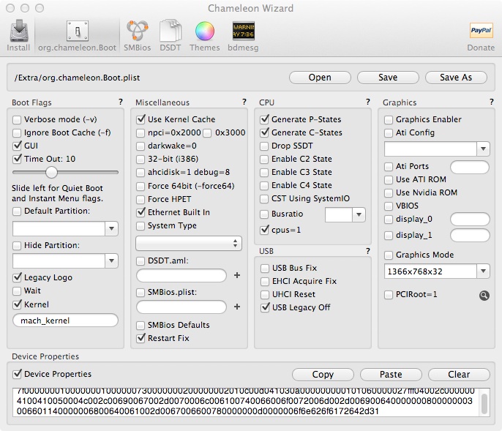The height and width of the screenshot is (431, 502).
Task: Click the PCIRoot magnifier search icon
Action: click(x=484, y=295)
